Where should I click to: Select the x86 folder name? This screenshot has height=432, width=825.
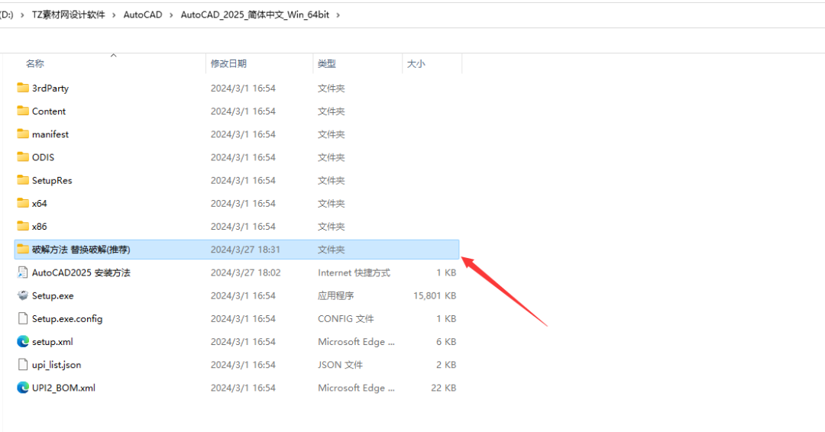click(x=40, y=227)
